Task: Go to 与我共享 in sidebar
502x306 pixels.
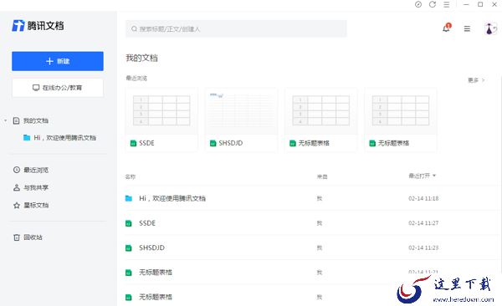Action: pos(36,187)
